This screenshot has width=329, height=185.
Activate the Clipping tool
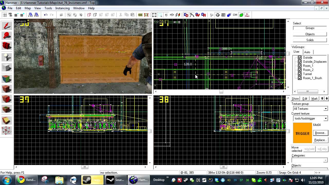click(7, 120)
